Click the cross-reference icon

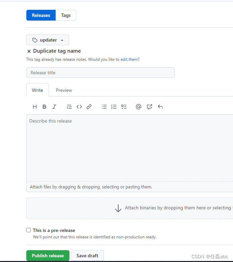[149, 107]
